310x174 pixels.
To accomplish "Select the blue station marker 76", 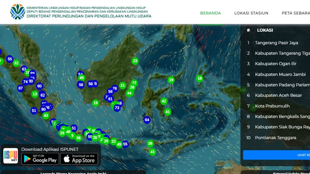I will point(115,88).
